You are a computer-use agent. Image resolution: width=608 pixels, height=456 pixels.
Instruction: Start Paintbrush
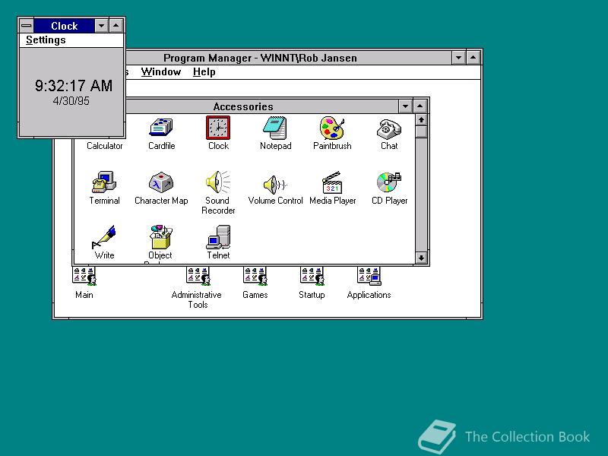tap(332, 128)
